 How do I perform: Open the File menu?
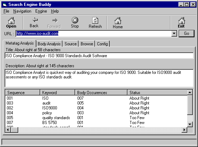tap(6, 11)
